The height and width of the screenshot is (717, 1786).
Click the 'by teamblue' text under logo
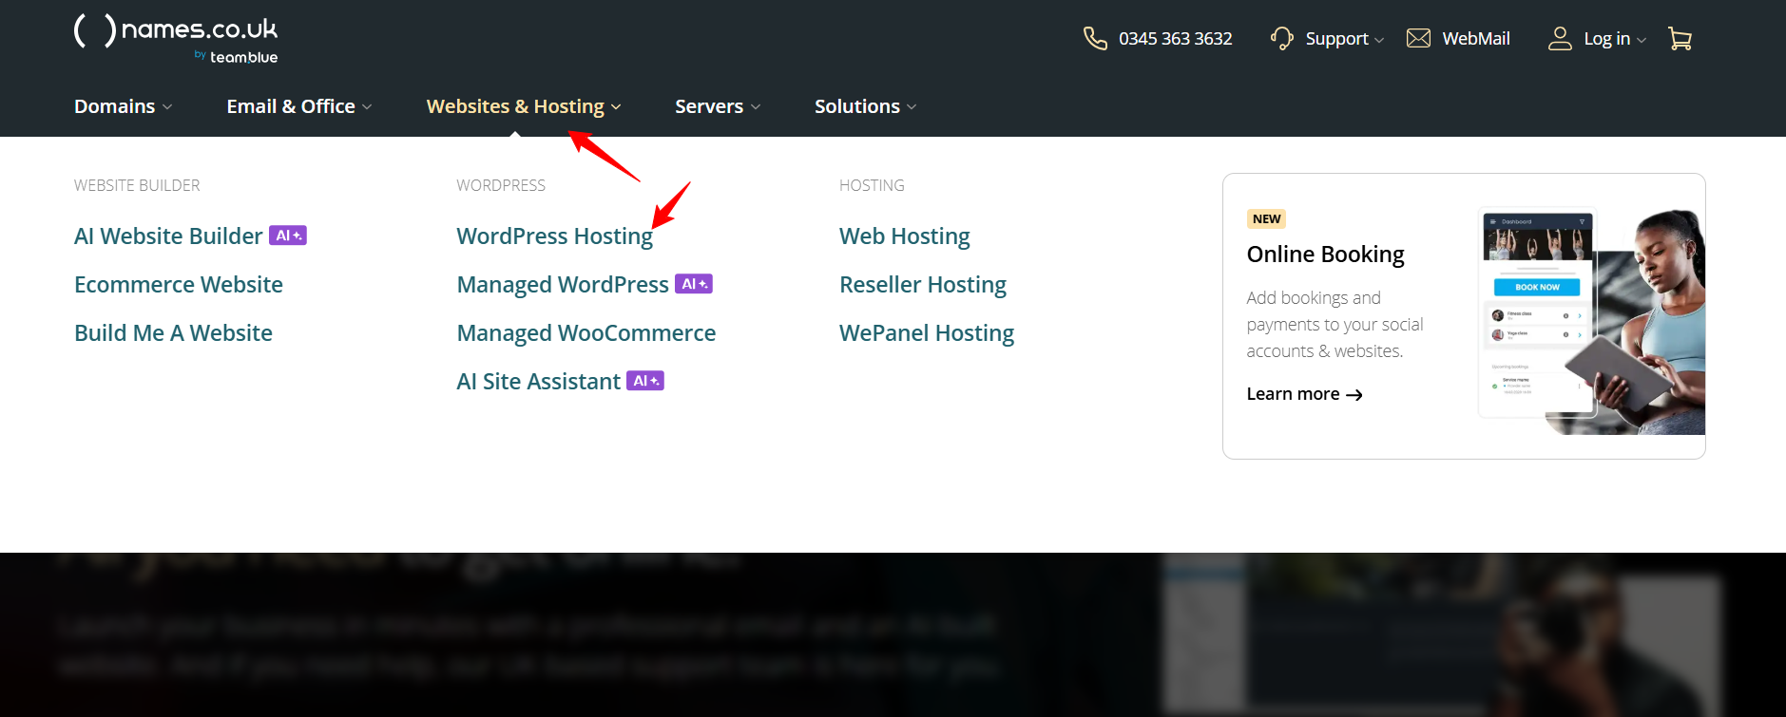pyautogui.click(x=236, y=57)
